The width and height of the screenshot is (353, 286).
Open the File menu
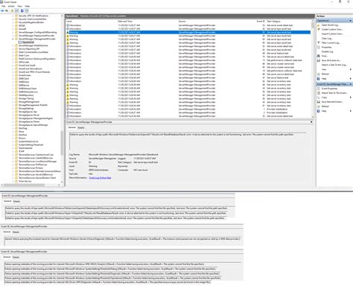pos(4,6)
